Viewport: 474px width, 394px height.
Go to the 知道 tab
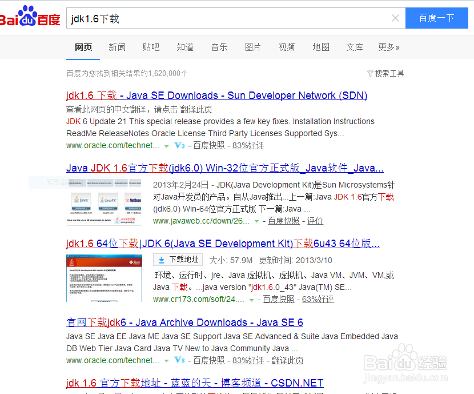(185, 47)
